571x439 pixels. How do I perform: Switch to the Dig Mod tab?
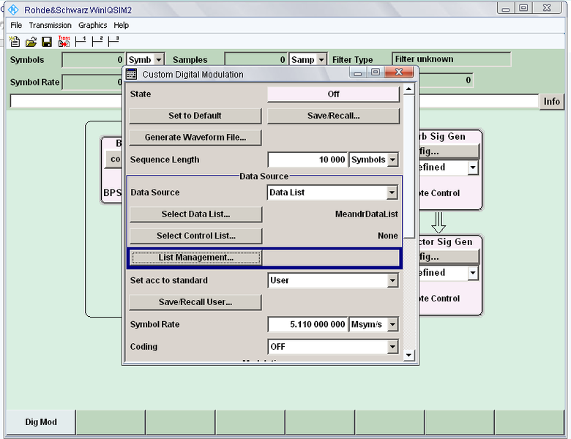[x=41, y=422]
